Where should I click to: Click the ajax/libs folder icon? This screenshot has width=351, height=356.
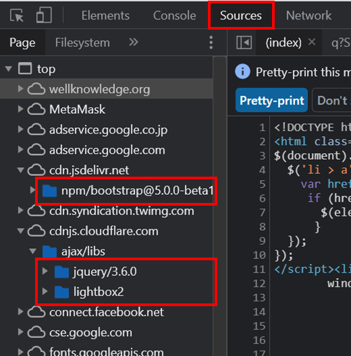(49, 251)
